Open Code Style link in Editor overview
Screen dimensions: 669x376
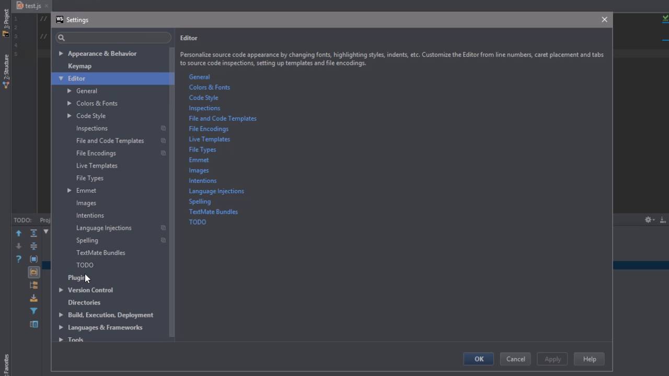click(x=203, y=98)
